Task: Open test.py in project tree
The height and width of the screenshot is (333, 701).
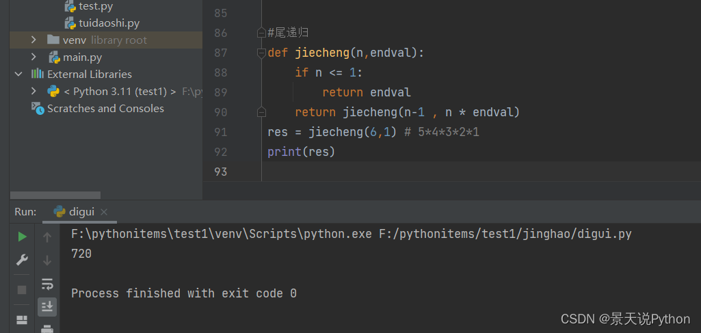Action: coord(96,6)
